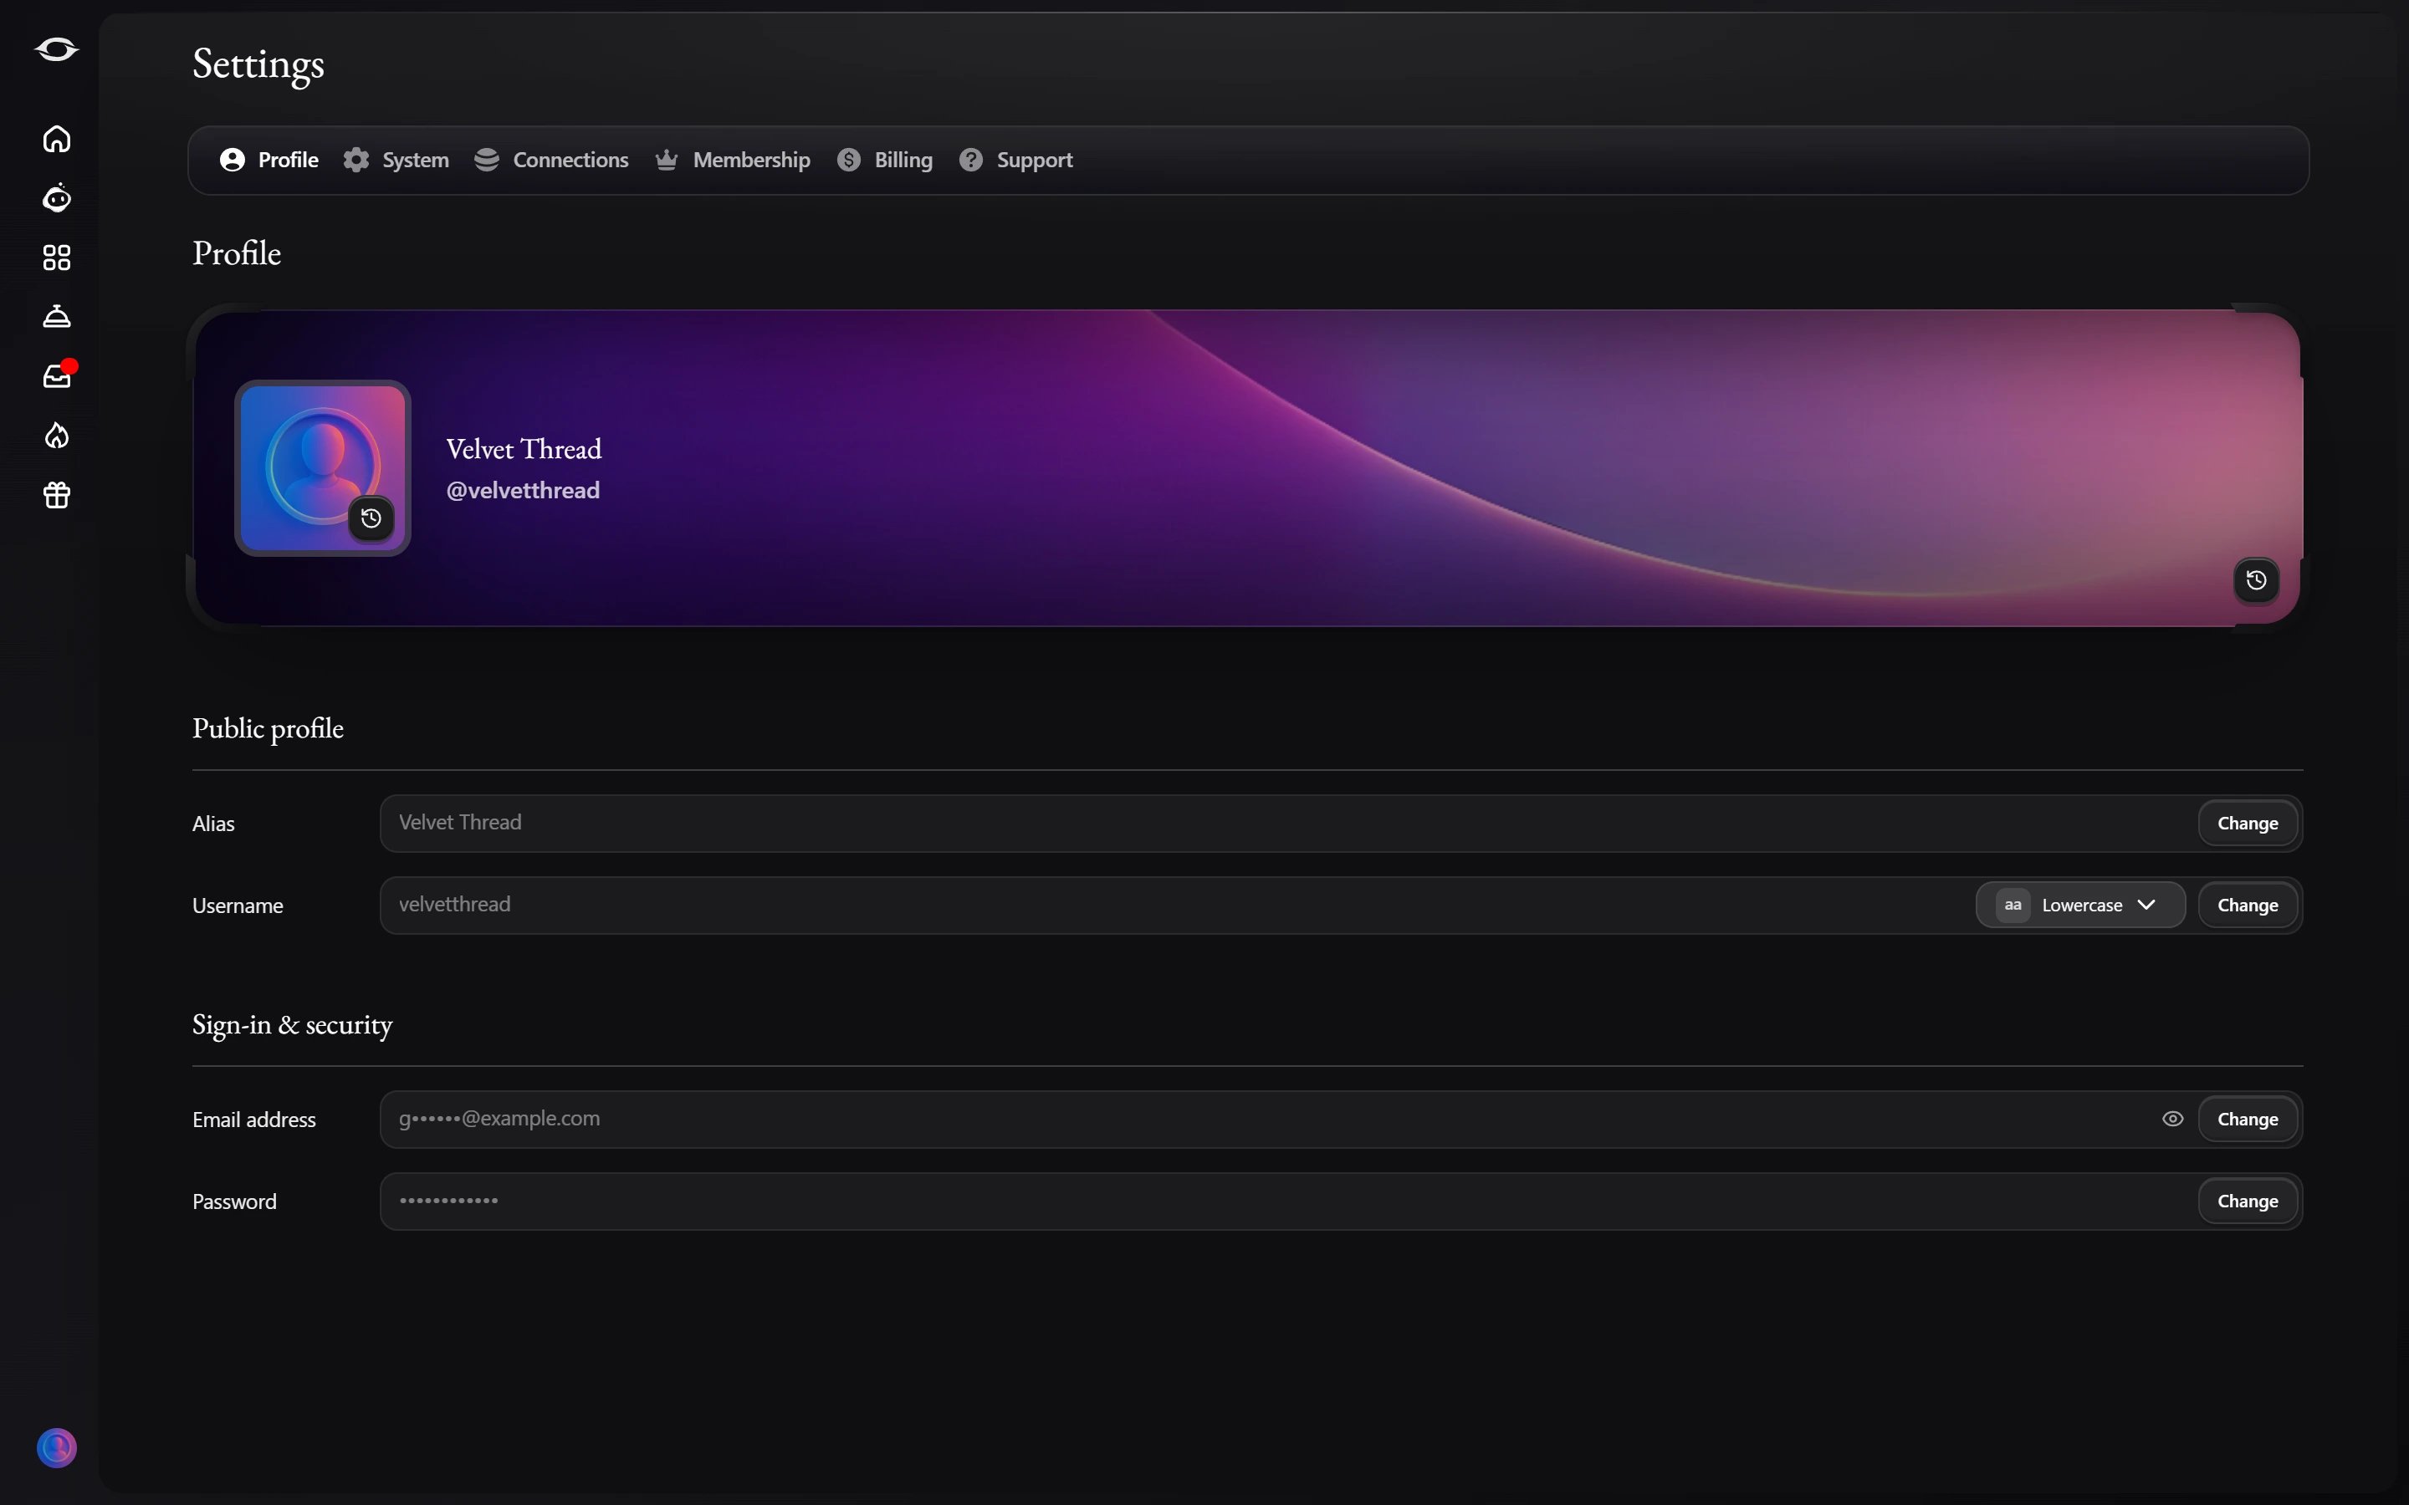Click the Sign-in & security heading
2409x1505 pixels.
(292, 1025)
